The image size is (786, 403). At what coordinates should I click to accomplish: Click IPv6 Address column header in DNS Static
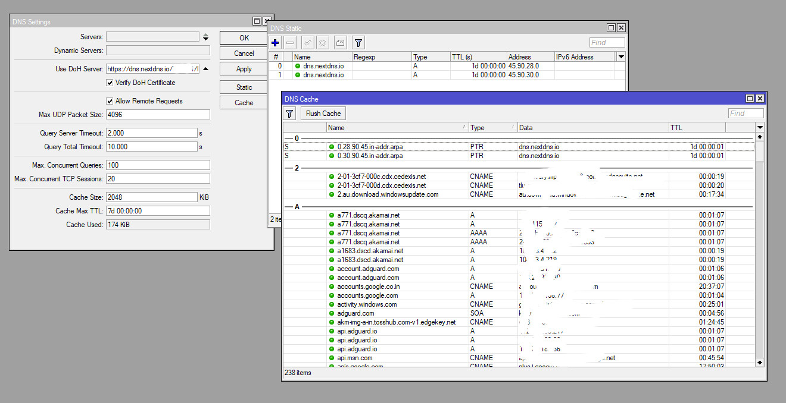coord(584,57)
